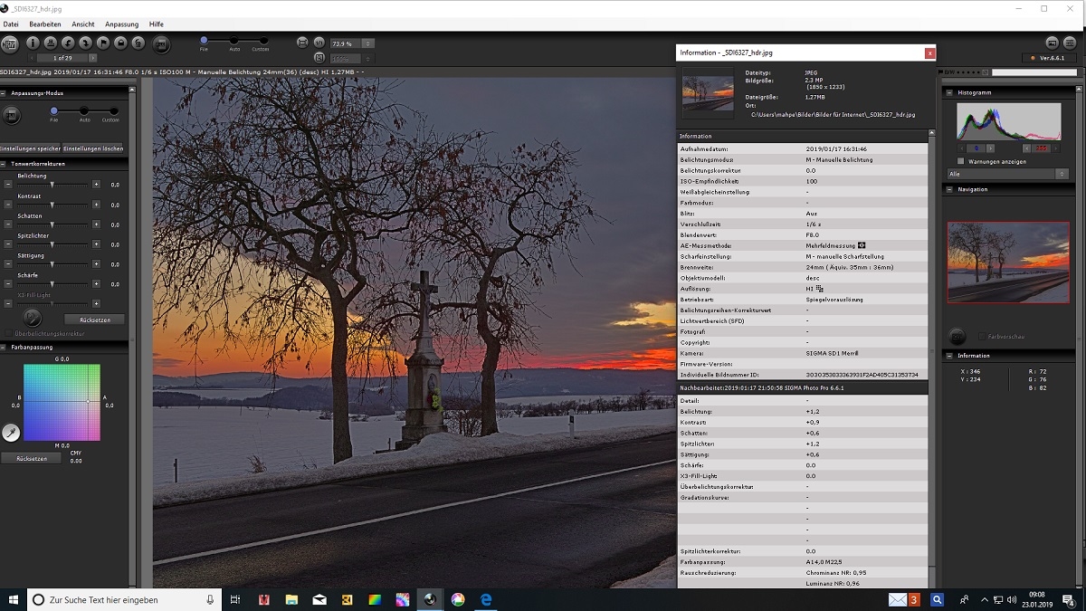
Task: Open the Anpassung menu
Action: [x=121, y=24]
